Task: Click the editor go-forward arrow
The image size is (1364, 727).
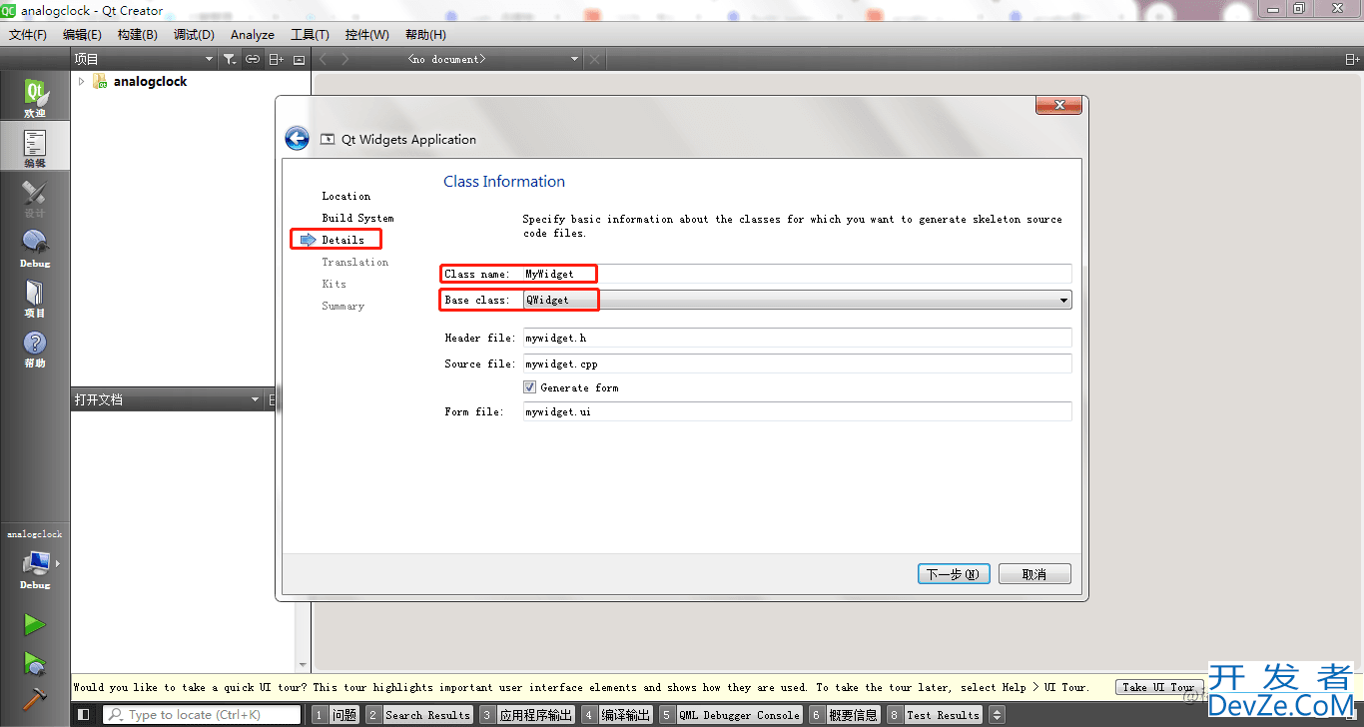Action: point(344,59)
